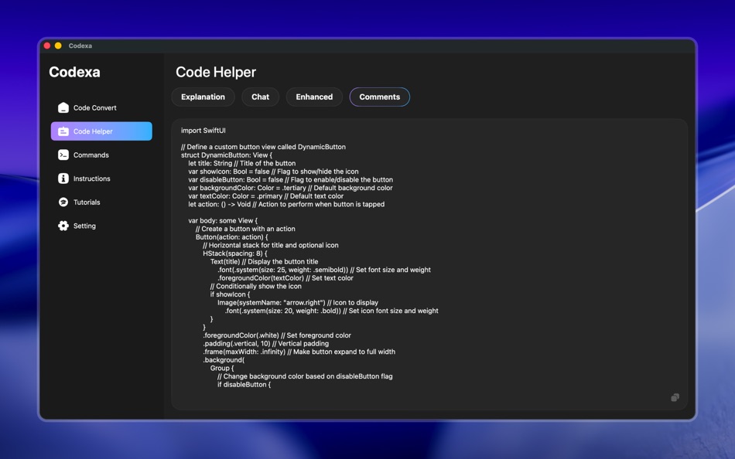Select the Comments tab

pyautogui.click(x=380, y=97)
